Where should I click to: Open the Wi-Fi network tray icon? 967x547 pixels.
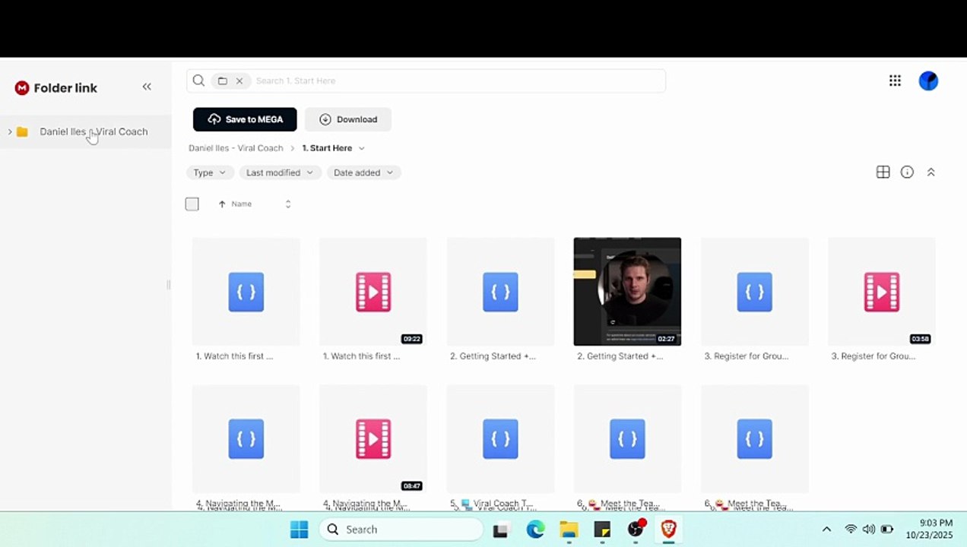pyautogui.click(x=851, y=530)
